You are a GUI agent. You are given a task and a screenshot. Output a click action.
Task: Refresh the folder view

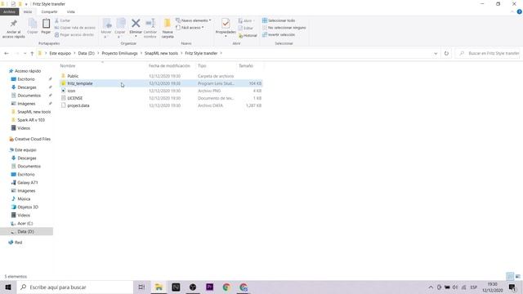pyautogui.click(x=446, y=53)
